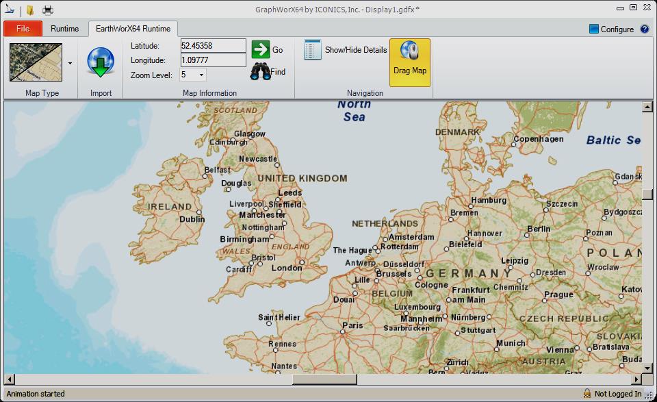Click the horizontal scrollbar thumb
The image size is (657, 402).
pos(324,379)
